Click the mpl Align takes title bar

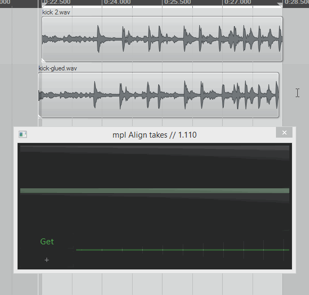(x=154, y=135)
